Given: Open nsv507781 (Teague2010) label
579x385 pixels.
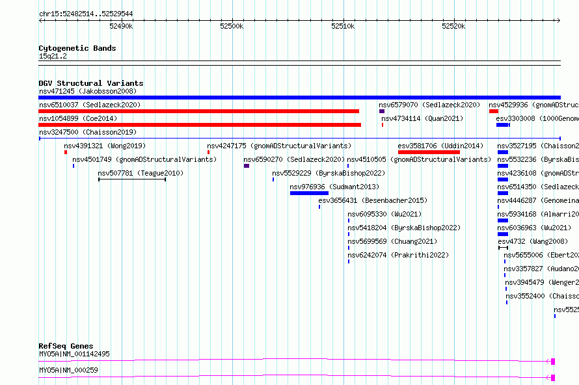Looking at the screenshot, I should click(x=141, y=173).
